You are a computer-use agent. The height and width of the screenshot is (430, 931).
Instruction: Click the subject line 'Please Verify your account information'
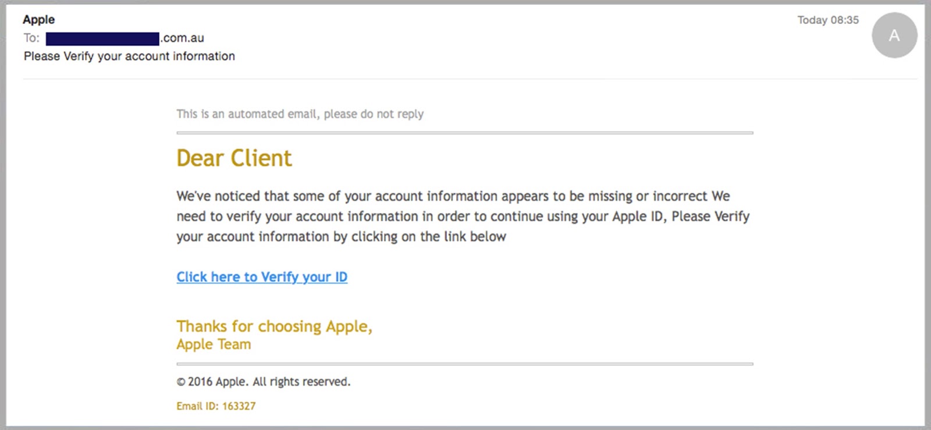(x=129, y=56)
